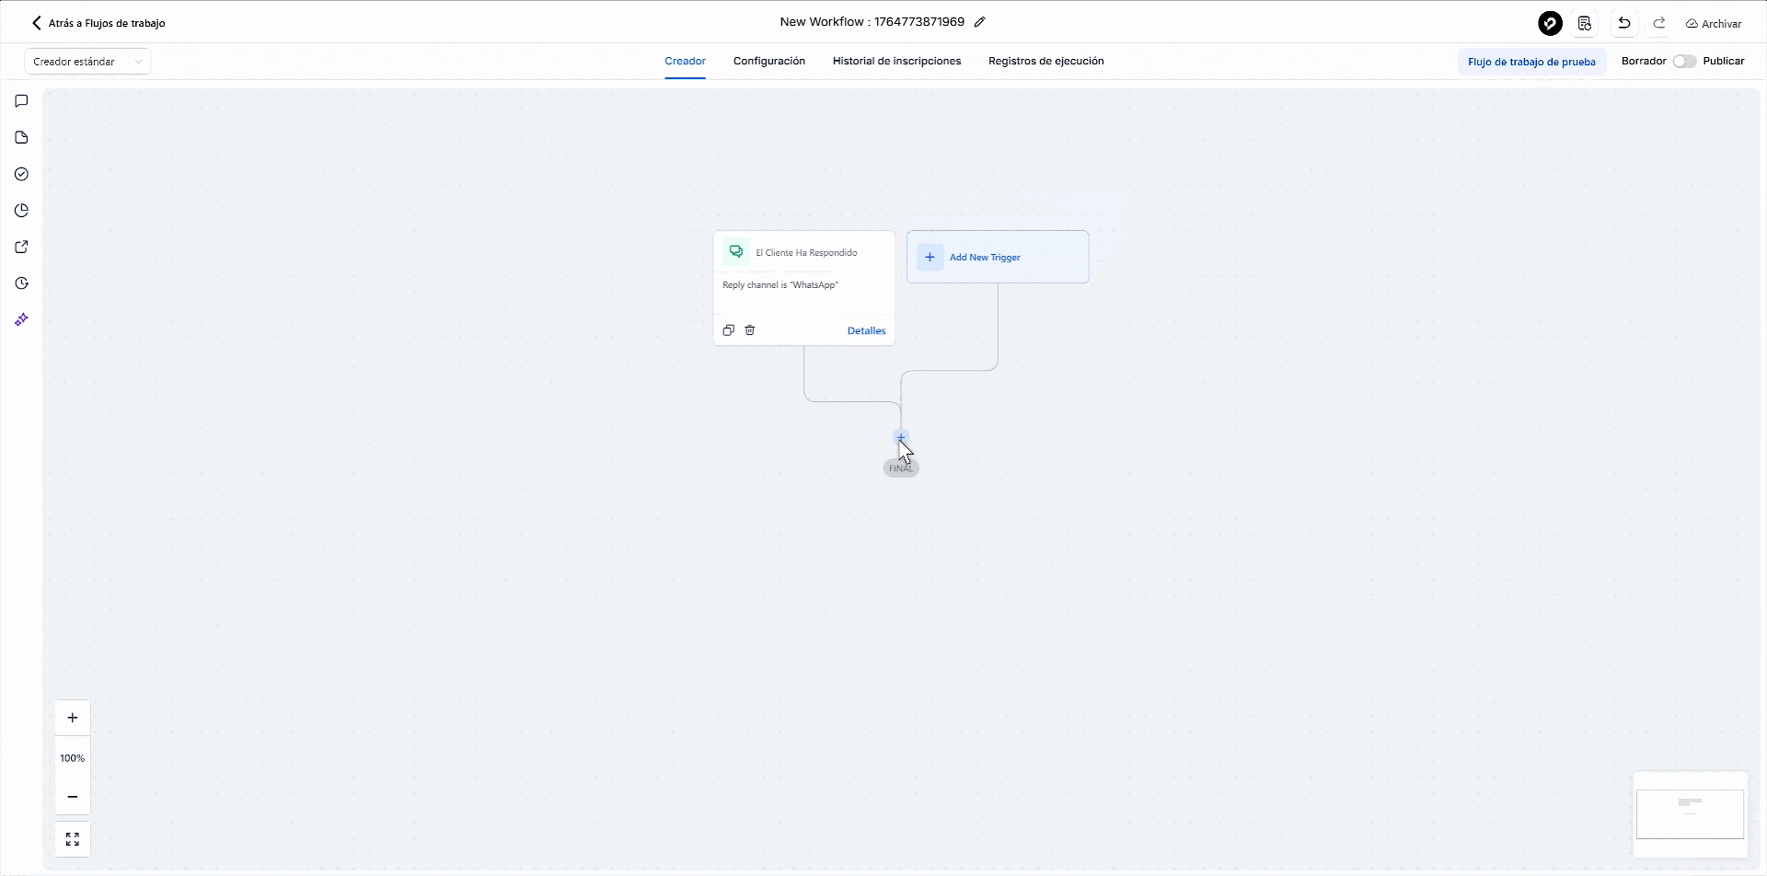Delete the El Cliente Ha Respondido trigger

click(x=750, y=330)
